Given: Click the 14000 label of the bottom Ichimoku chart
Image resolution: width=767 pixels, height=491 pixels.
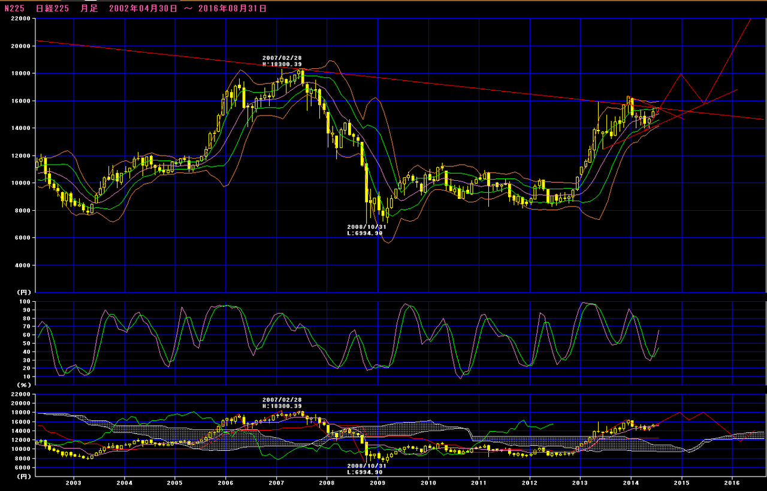Looking at the screenshot, I should coord(20,431).
